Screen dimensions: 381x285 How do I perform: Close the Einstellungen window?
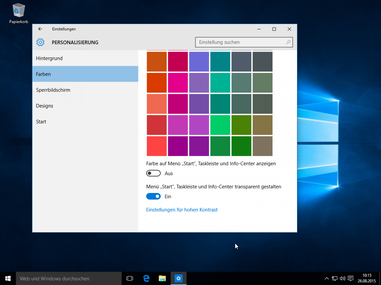[289, 29]
